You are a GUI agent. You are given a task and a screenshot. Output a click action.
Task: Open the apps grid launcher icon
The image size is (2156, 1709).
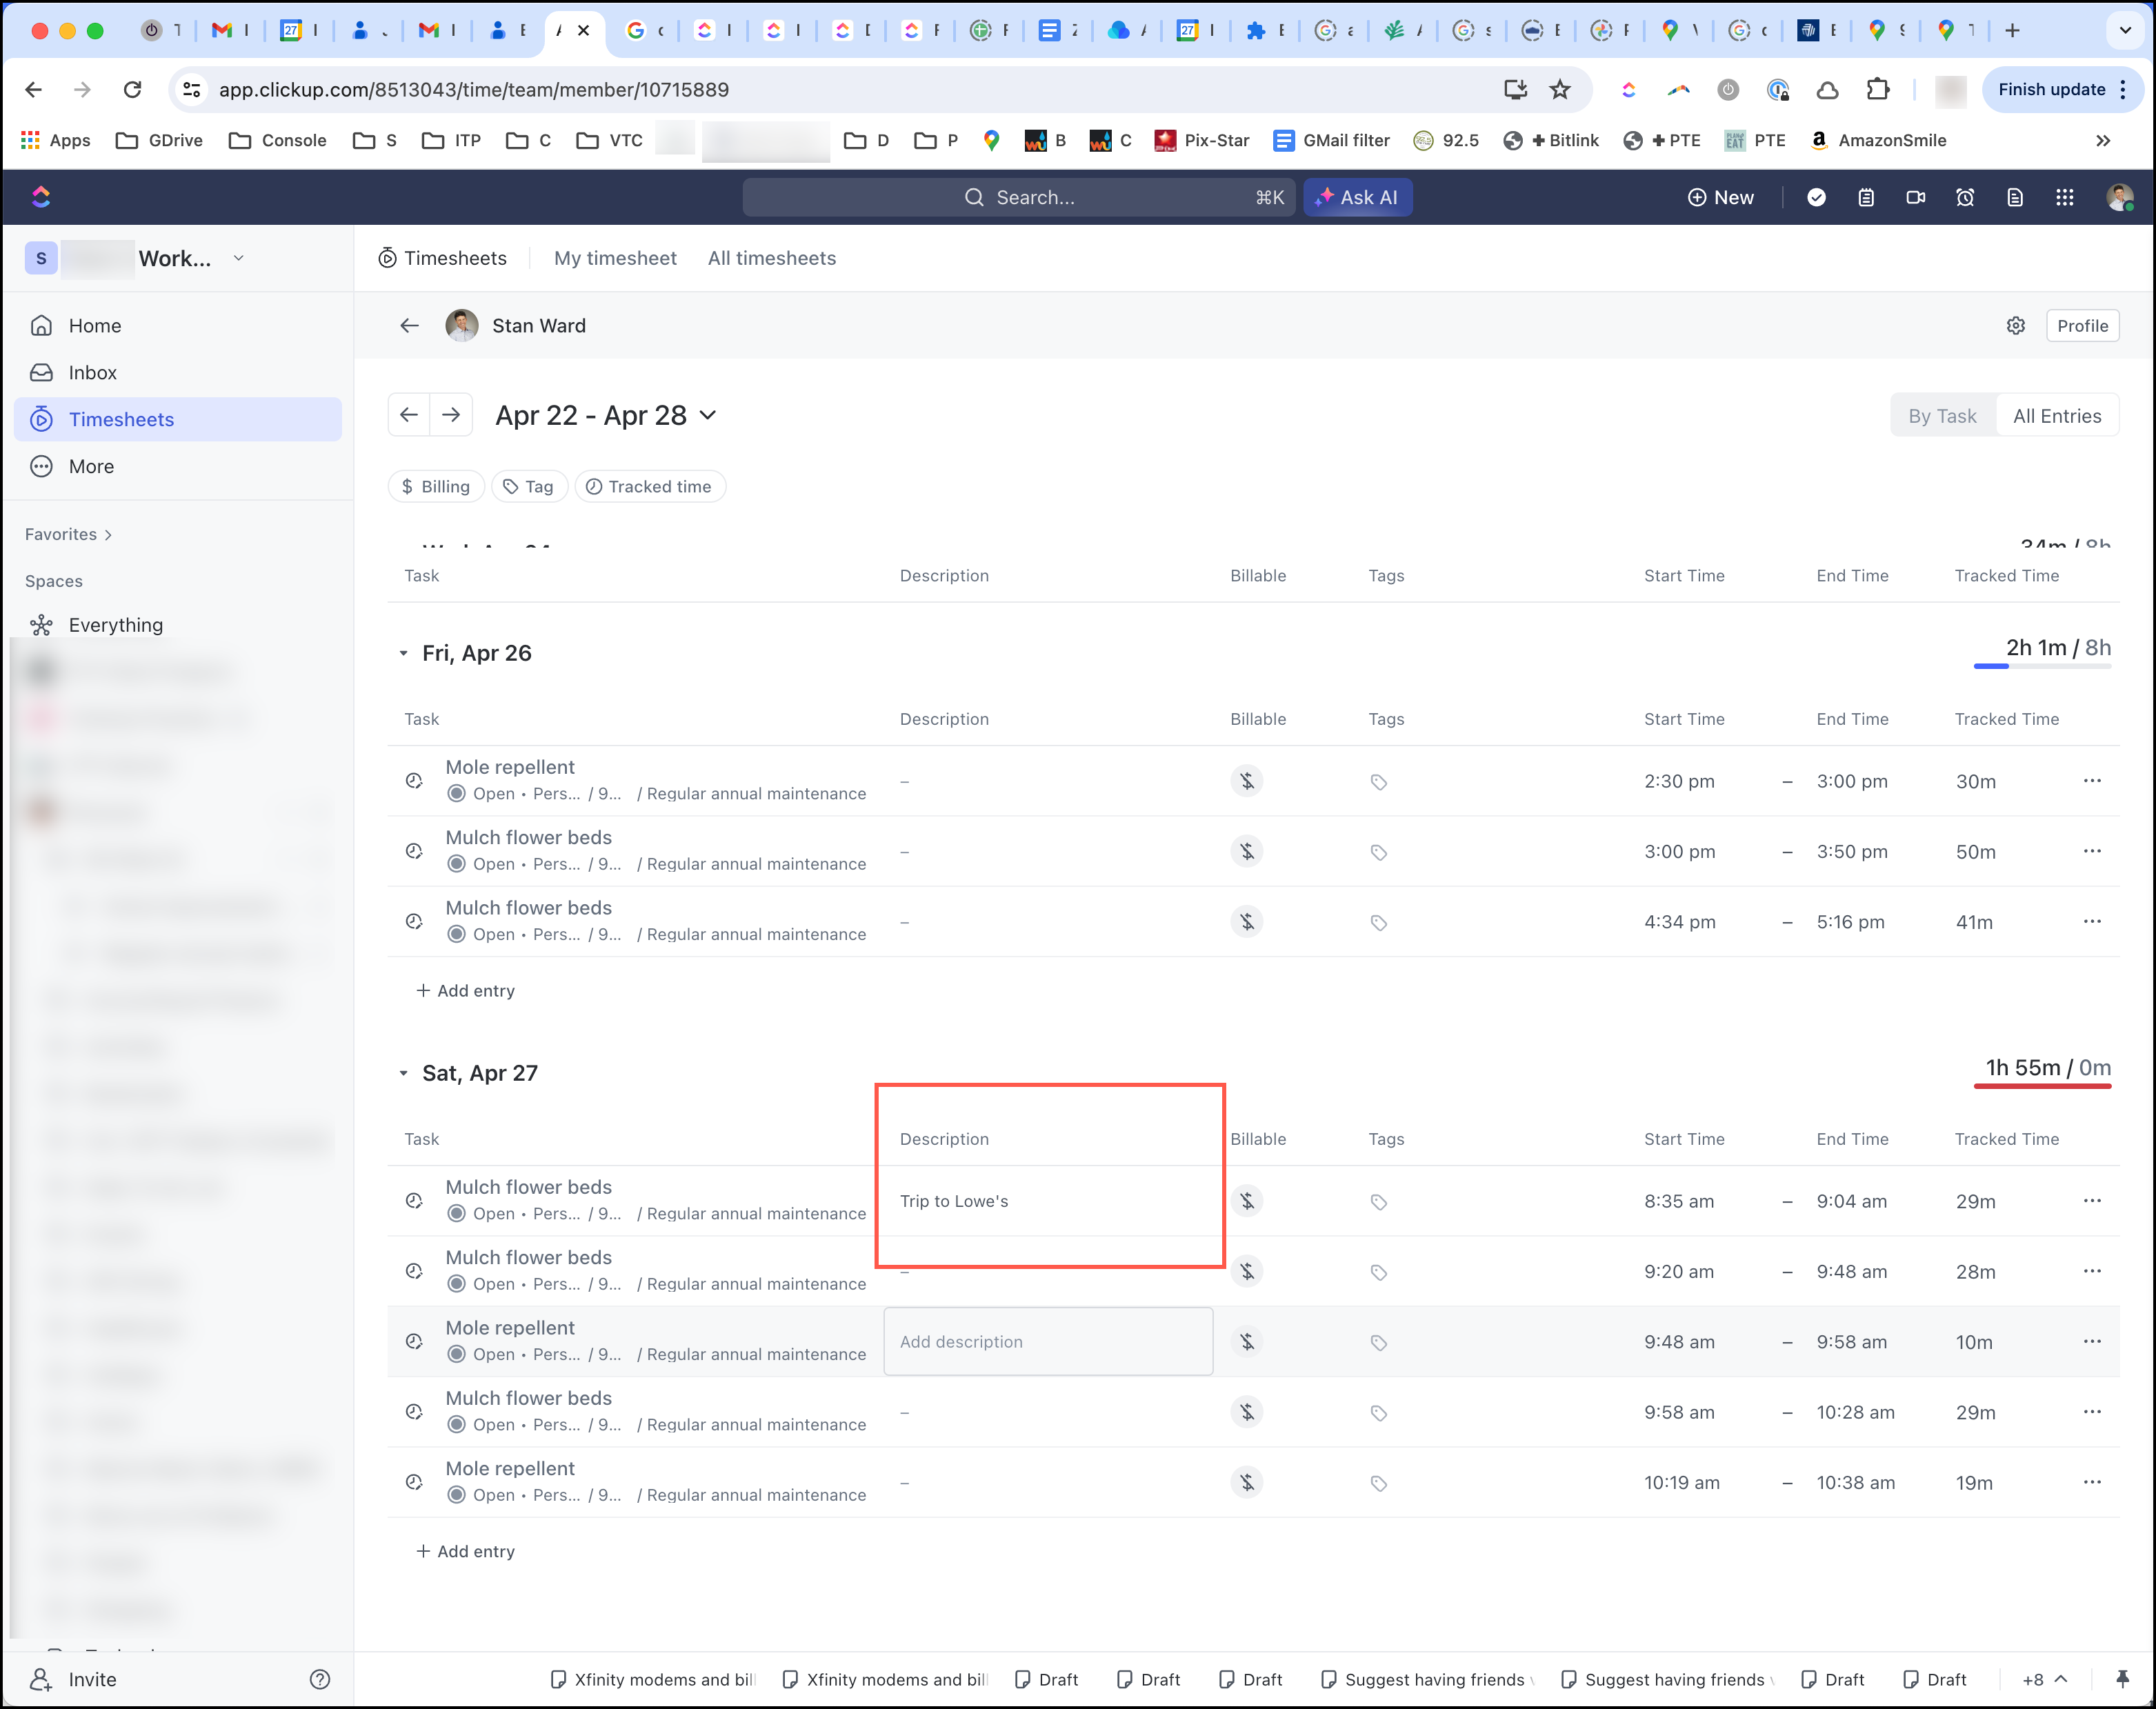pos(2064,197)
